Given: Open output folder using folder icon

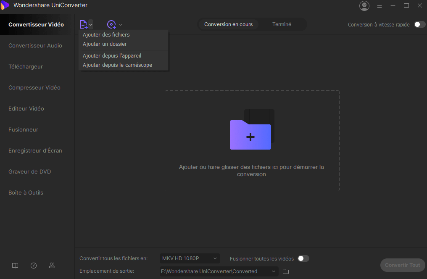Looking at the screenshot, I should [x=286, y=271].
